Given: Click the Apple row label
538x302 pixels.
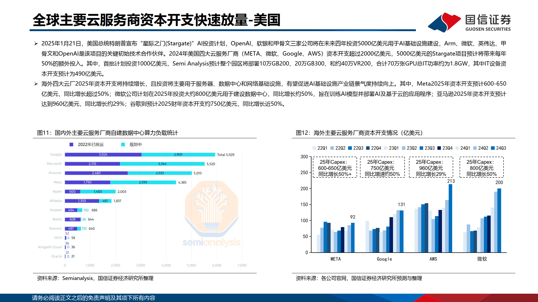Looking at the screenshot, I should tap(57, 191).
